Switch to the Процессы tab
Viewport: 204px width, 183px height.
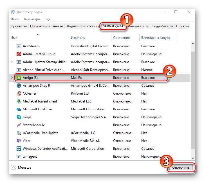19,26
